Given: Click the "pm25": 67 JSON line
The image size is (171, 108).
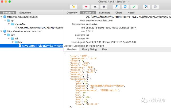Looking at the screenshot, I should tap(82, 84).
